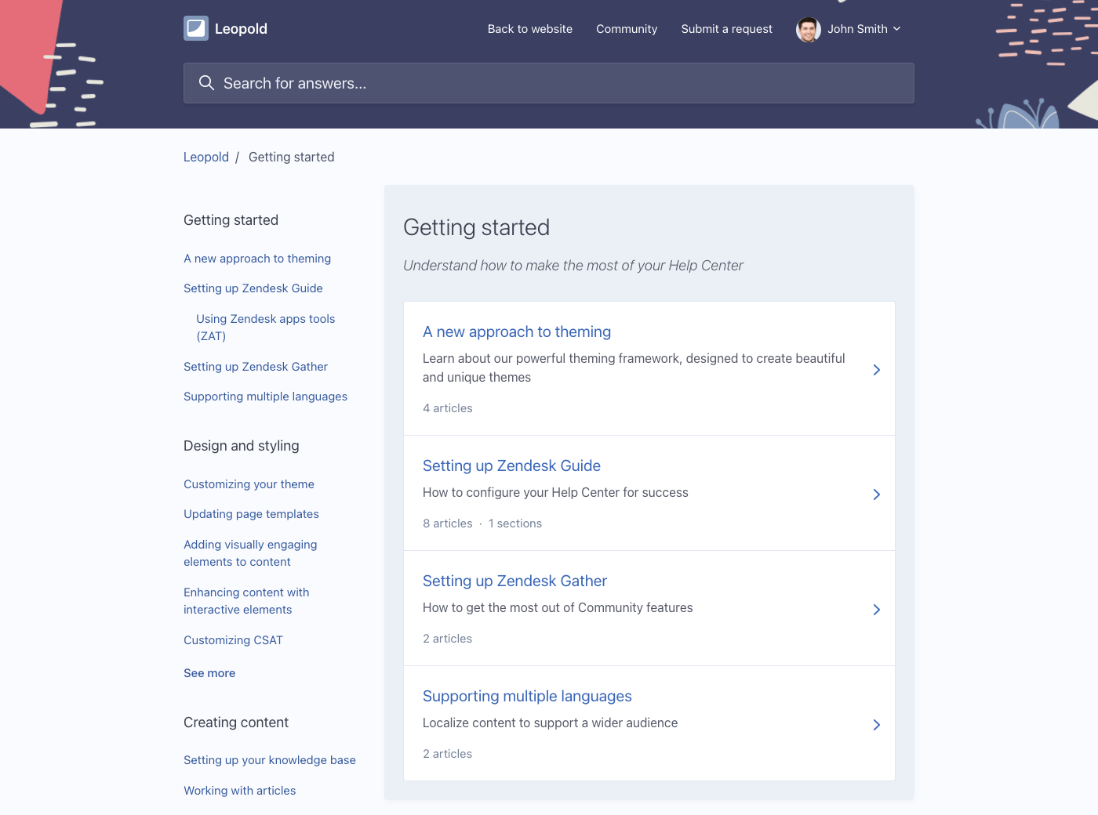Focus the Search for answers field
1098x815 pixels.
(x=549, y=83)
